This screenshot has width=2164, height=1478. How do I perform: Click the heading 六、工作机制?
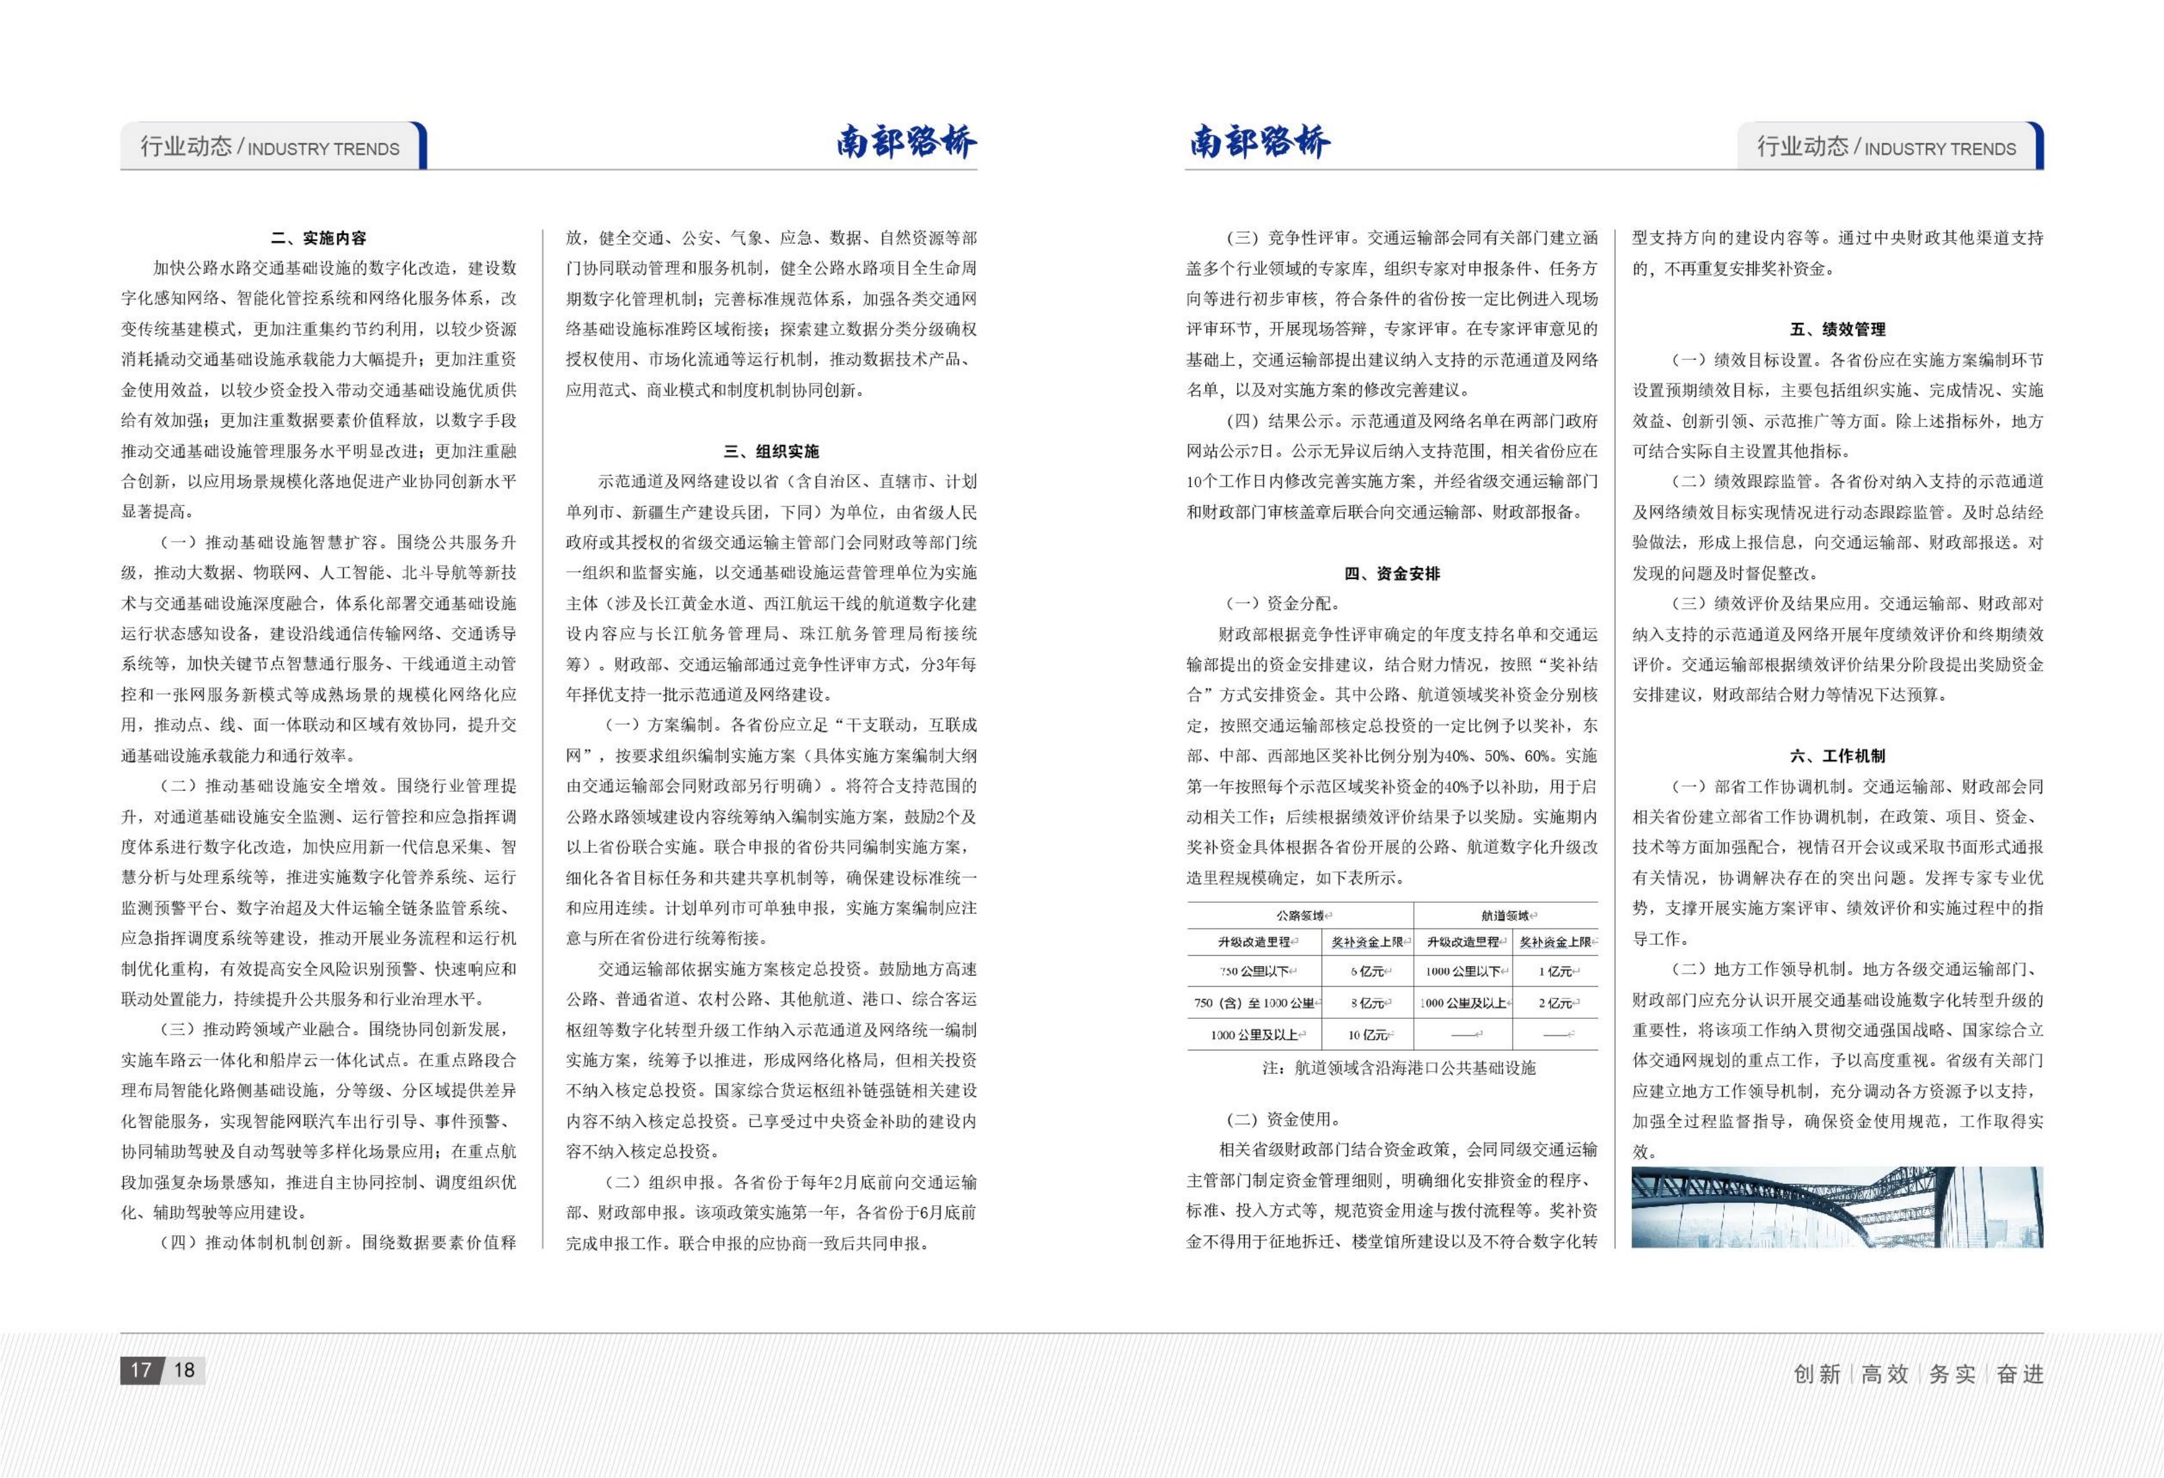pyautogui.click(x=1837, y=756)
